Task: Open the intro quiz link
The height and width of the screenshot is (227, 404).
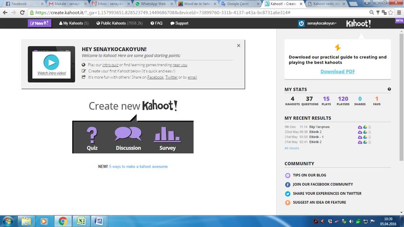Action: [110, 65]
